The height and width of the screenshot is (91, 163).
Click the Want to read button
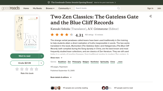(x=24, y=56)
